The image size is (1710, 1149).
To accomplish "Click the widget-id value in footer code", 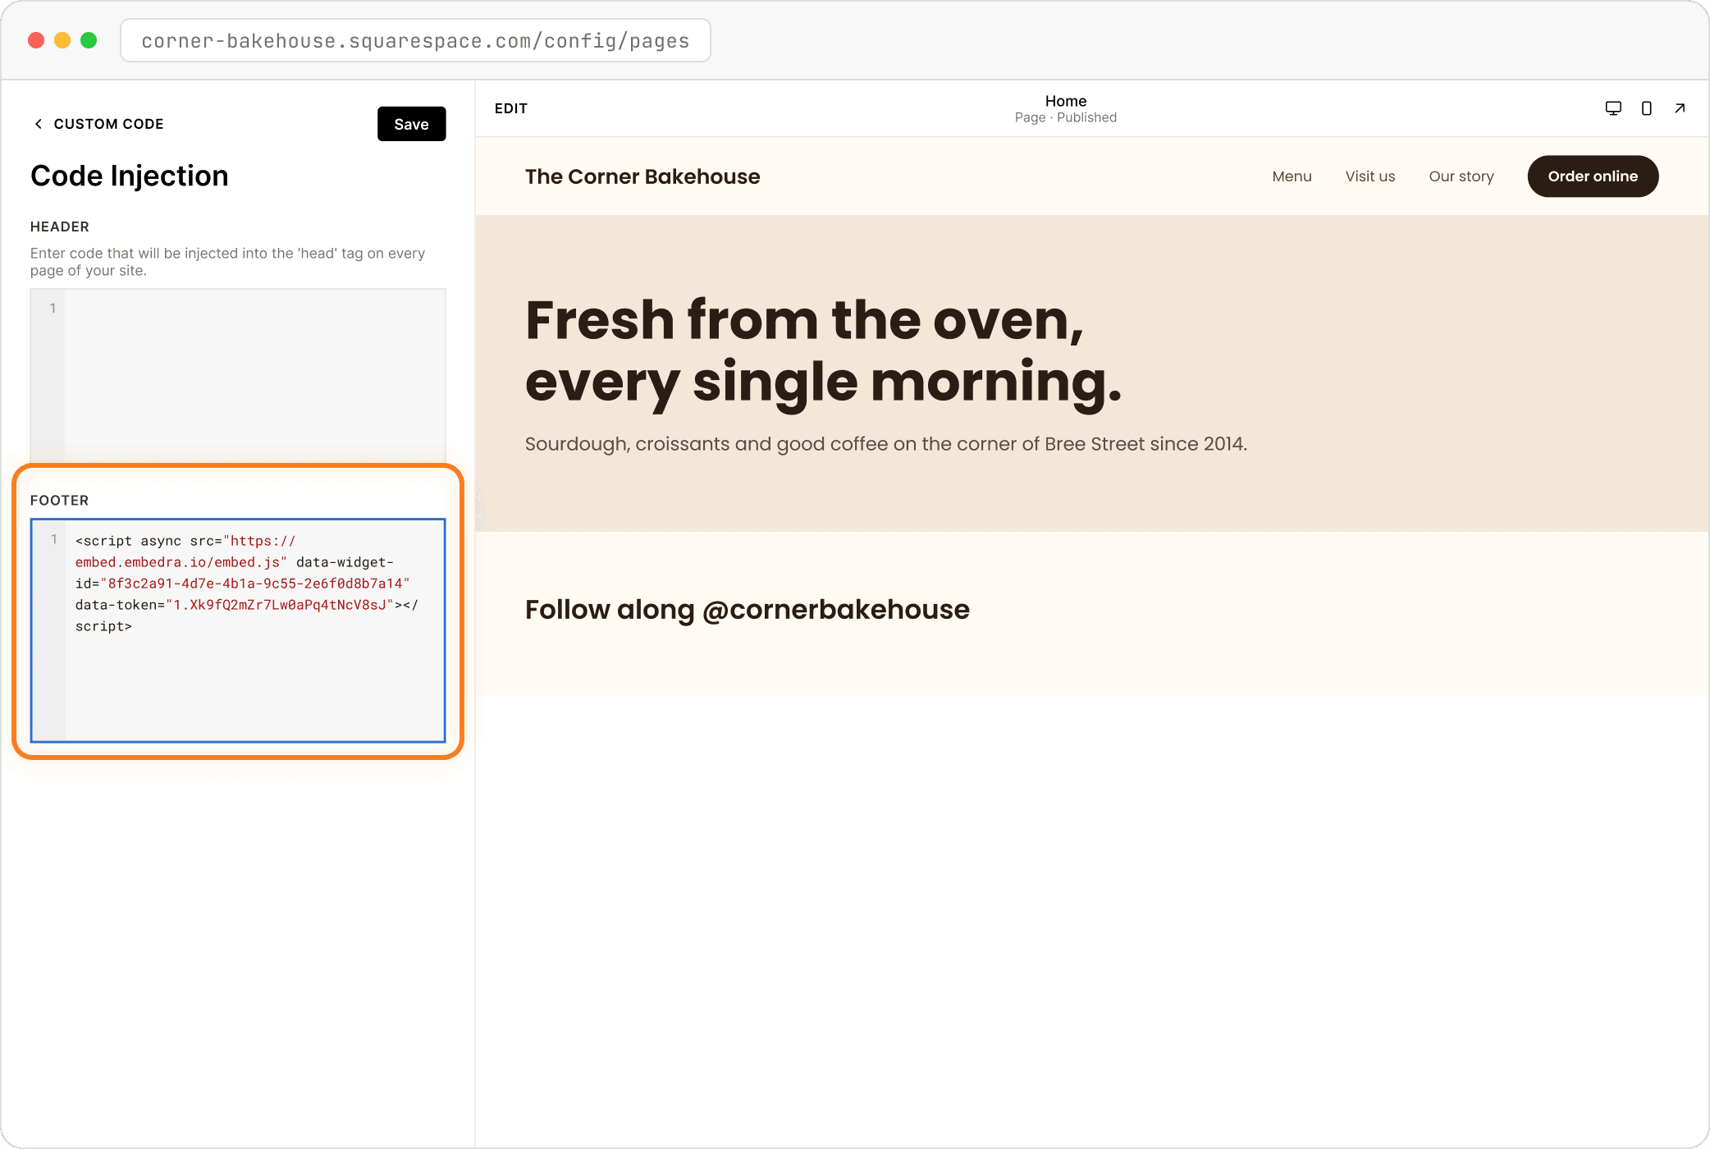I will click(254, 584).
